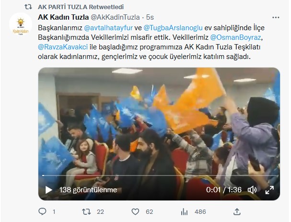
Task: Click the @AkKadinTuzla handle
Action: point(115,17)
